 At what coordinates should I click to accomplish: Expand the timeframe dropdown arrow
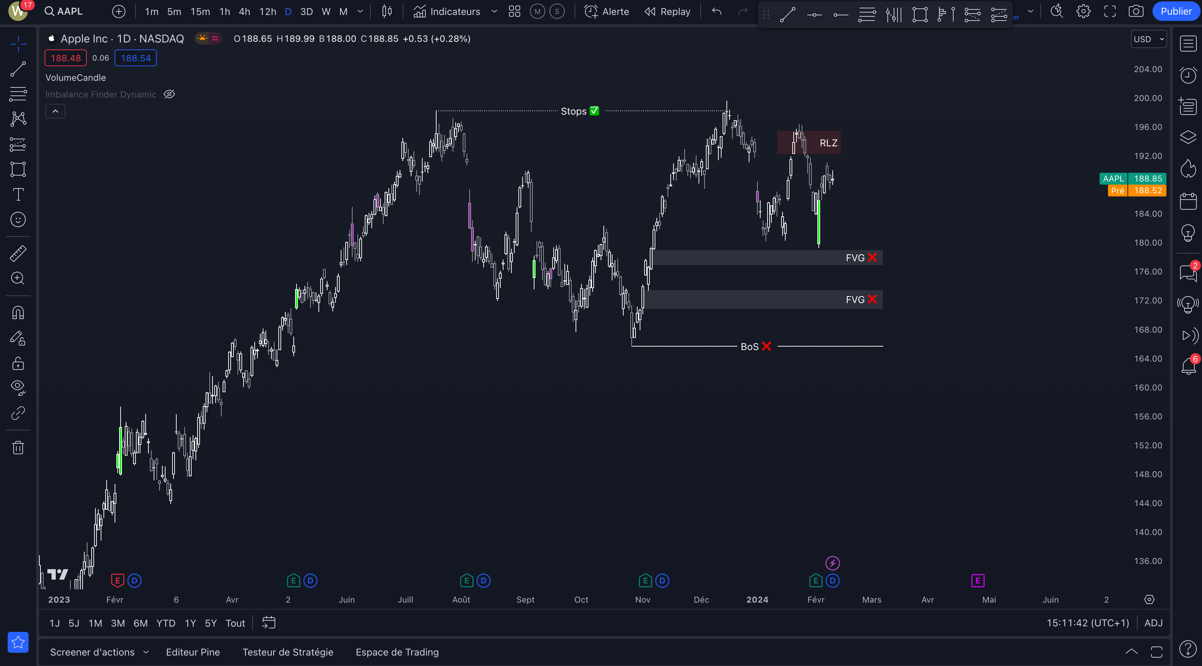coord(360,11)
